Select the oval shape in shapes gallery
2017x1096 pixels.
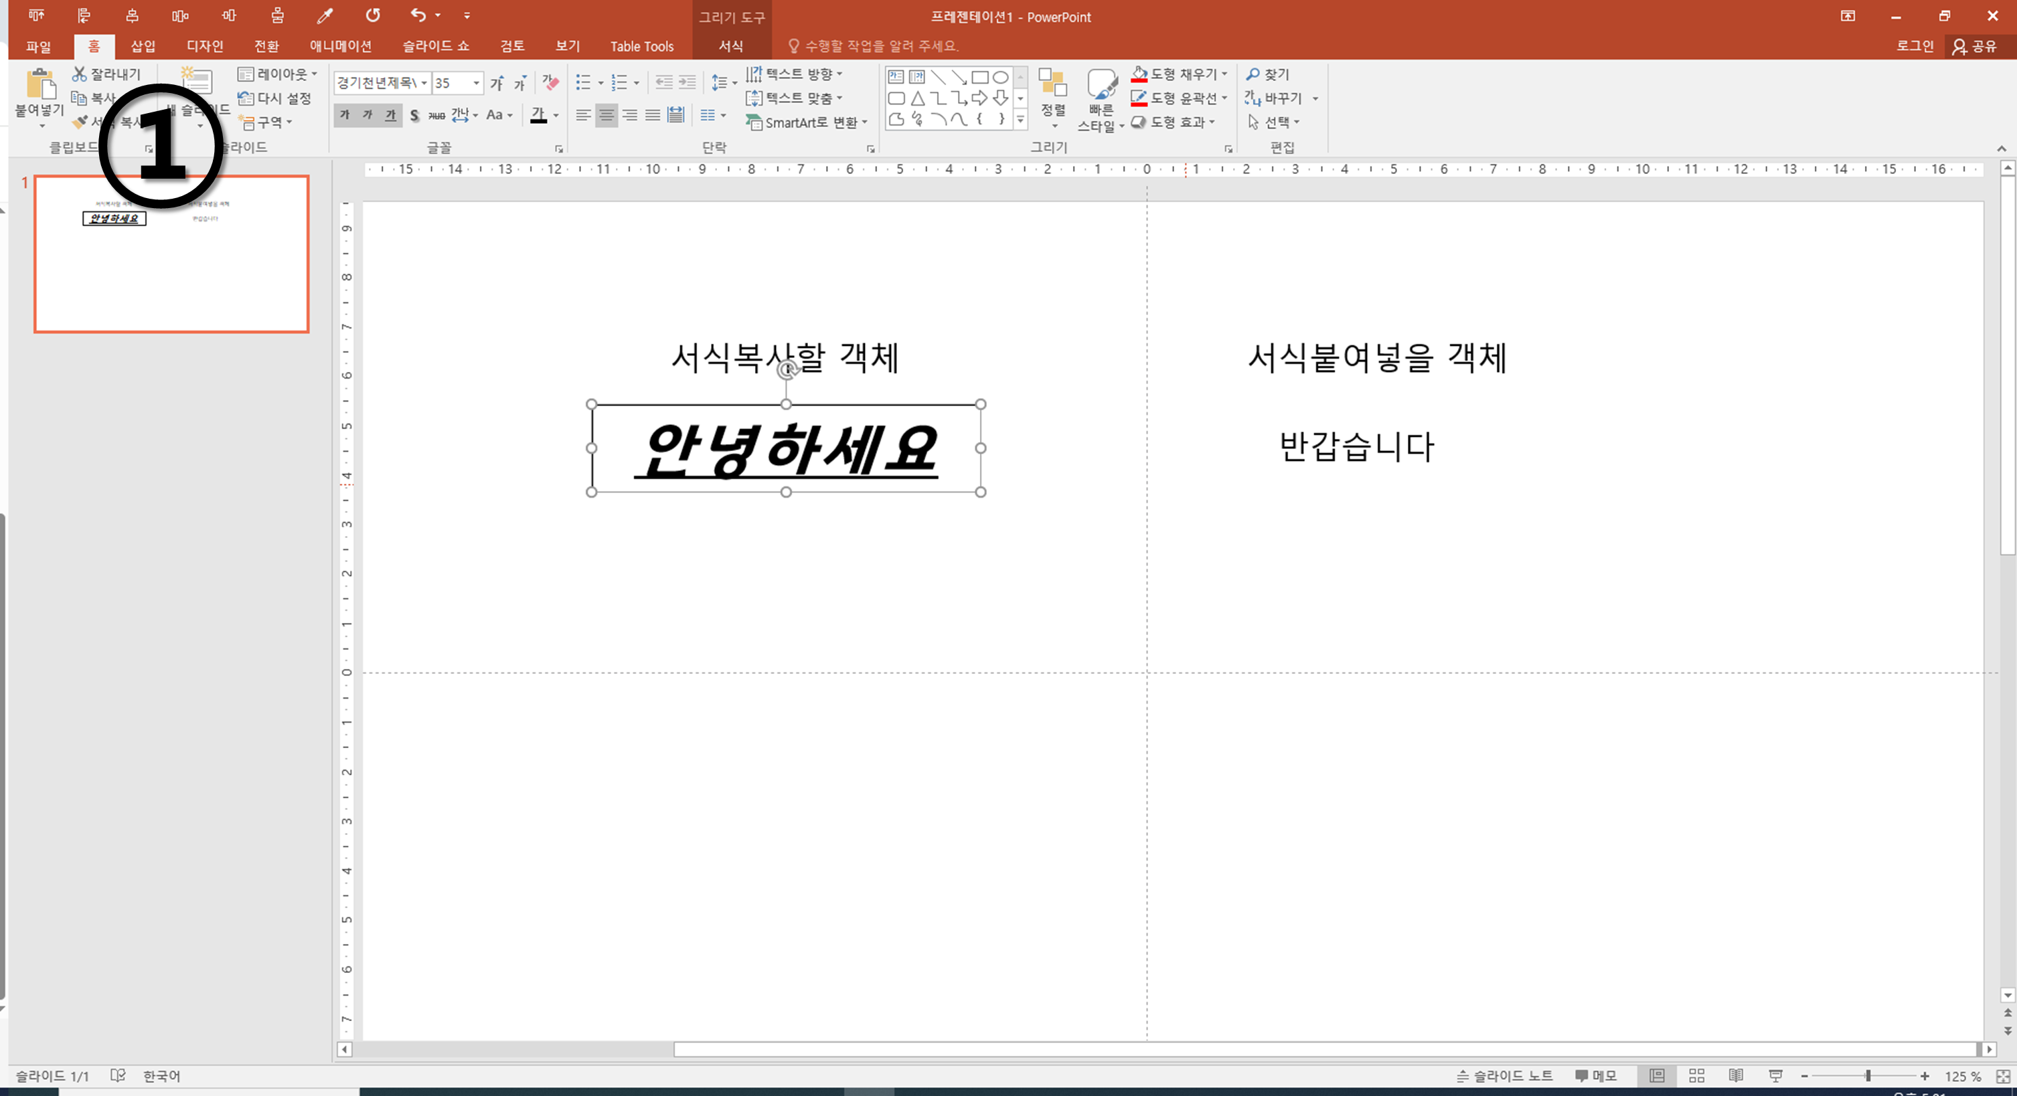pyautogui.click(x=1000, y=77)
